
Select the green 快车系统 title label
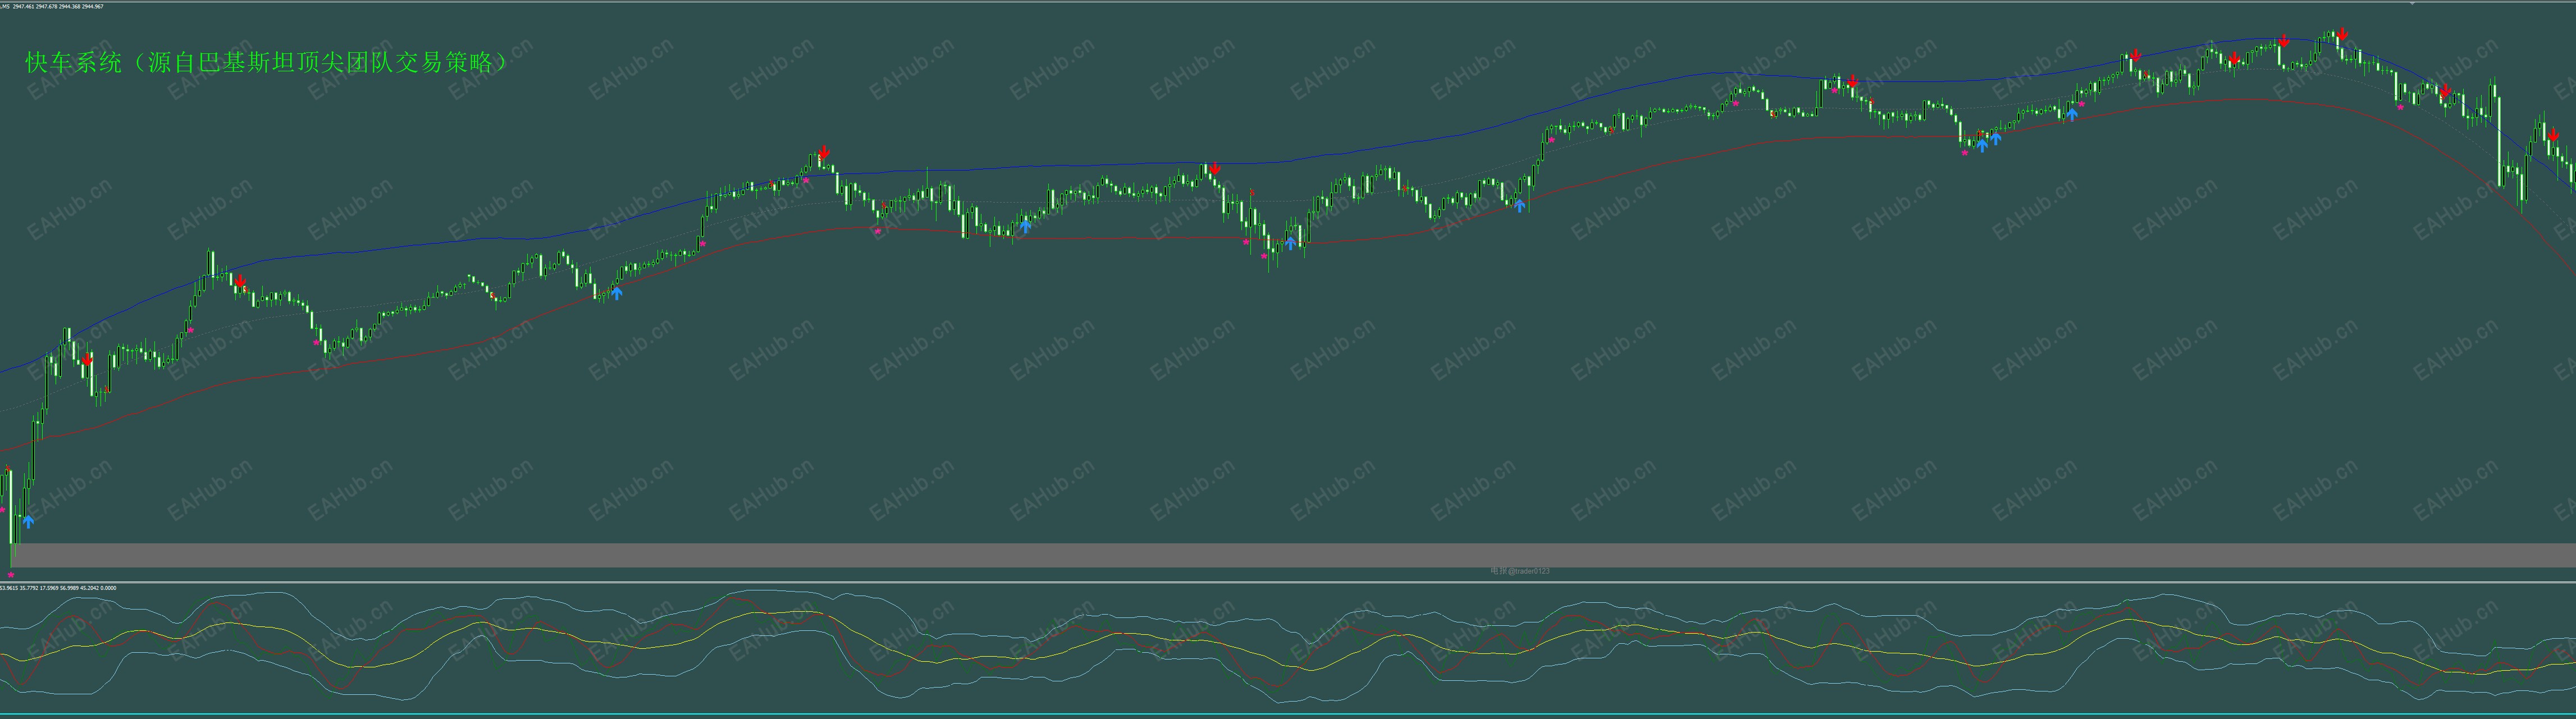266,63
